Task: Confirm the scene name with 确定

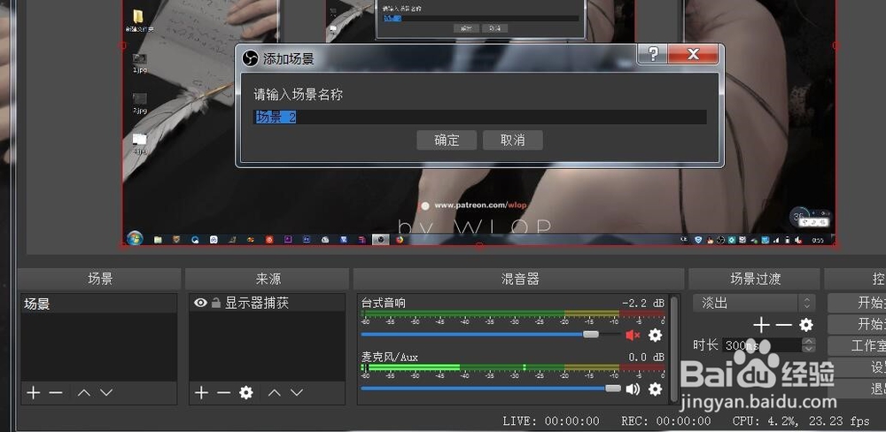Action: tap(447, 140)
